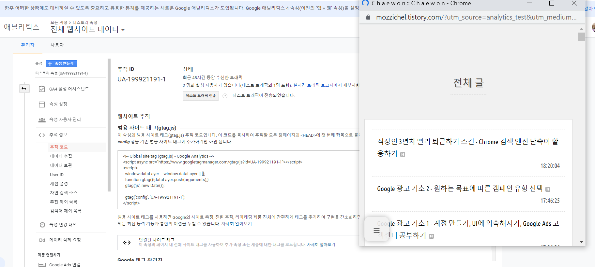This screenshot has width=595, height=267.
Task: Click N badge after Chrome 검색 엔진 post
Action: 403,154
